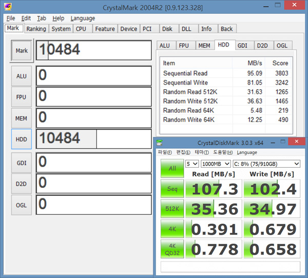
Task: Expand the drive dropdown showing C: 8%
Action: [x=266, y=164]
